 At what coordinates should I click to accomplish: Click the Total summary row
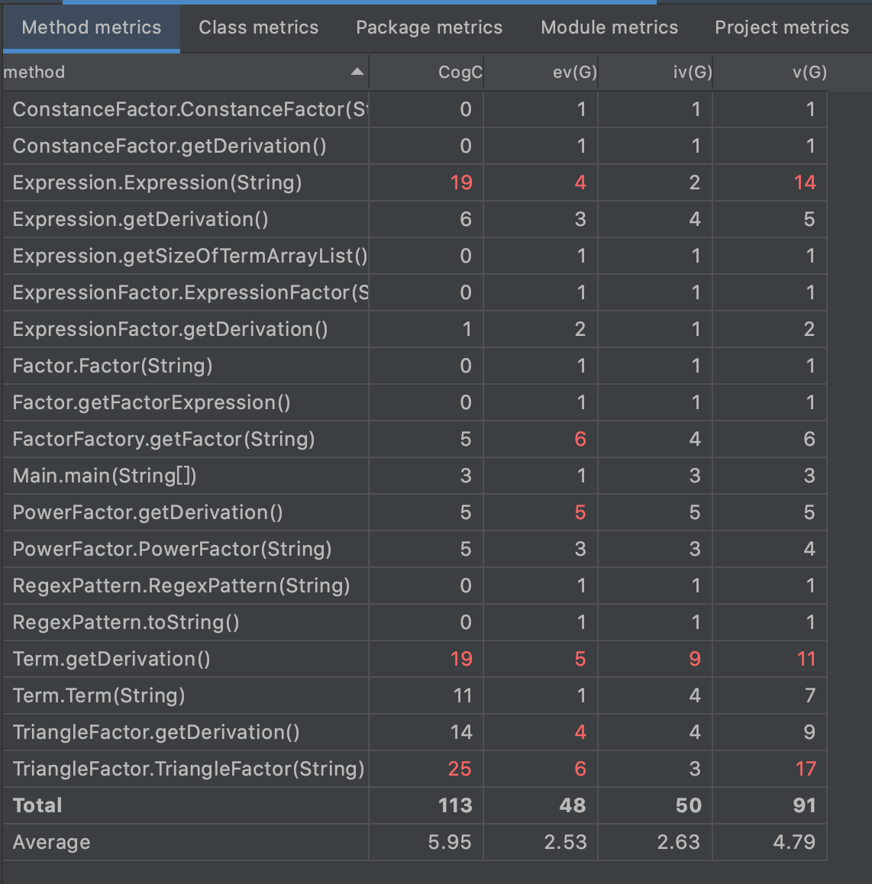click(37, 805)
